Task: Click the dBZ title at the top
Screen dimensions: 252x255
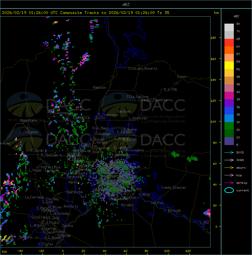Action: pos(126,4)
